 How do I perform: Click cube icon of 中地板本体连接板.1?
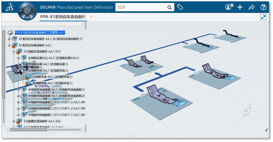click(x=24, y=89)
